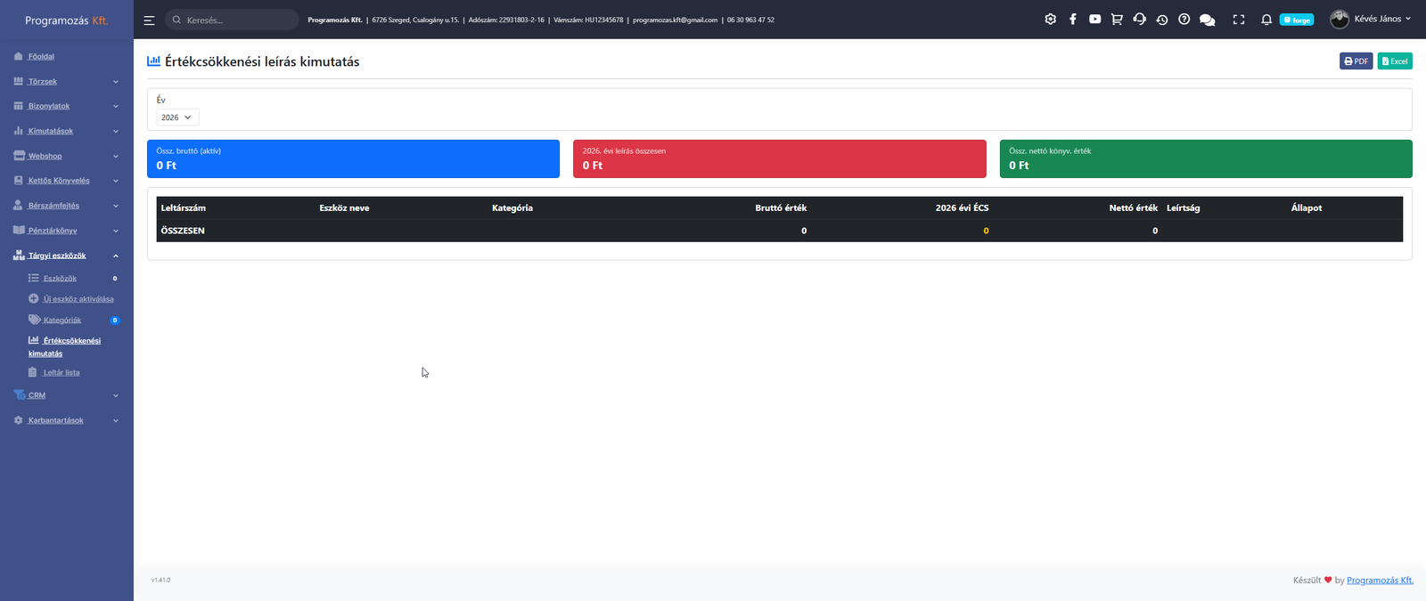The width and height of the screenshot is (1426, 601).
Task: Expand Webshop chevron arrow
Action: coord(116,157)
